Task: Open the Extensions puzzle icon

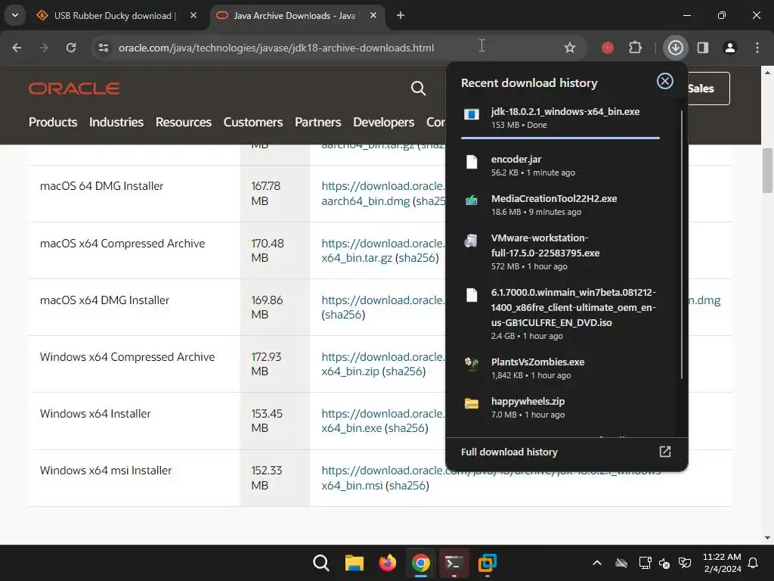Action: [635, 48]
